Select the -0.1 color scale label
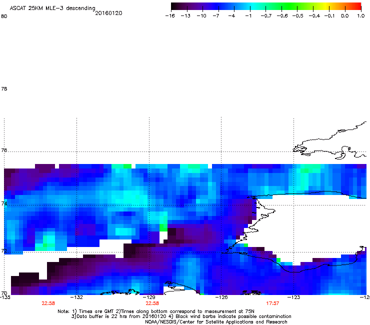 (x=329, y=16)
